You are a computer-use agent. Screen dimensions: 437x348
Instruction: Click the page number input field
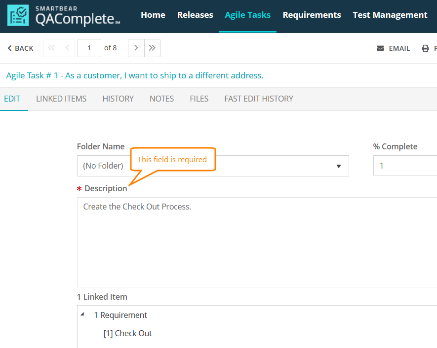[89, 48]
